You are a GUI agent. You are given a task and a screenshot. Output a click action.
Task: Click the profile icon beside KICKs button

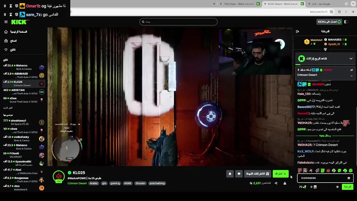[346, 22]
